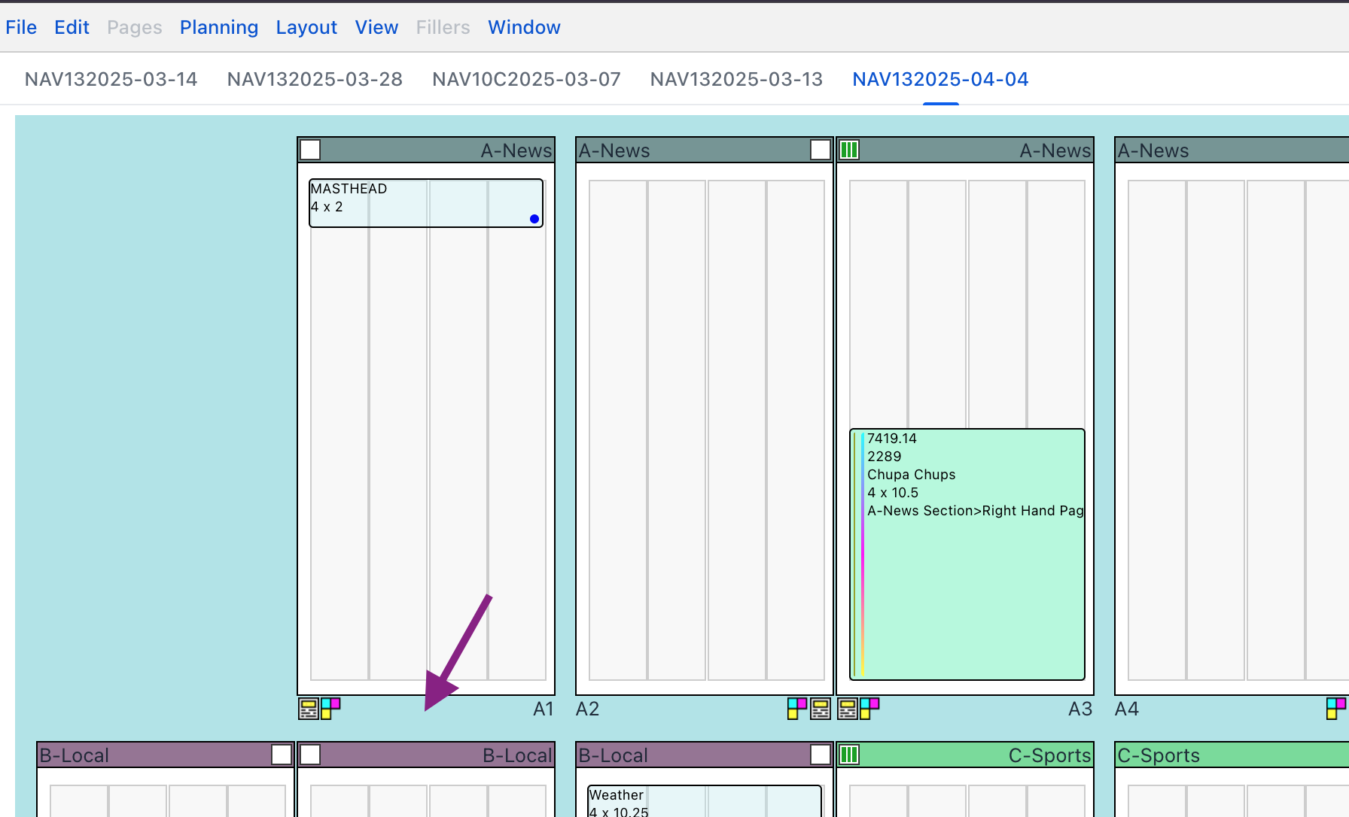Screen dimensions: 1349x817
Task: Click the CMYK color icon below page A3
Action: pyautogui.click(x=869, y=708)
